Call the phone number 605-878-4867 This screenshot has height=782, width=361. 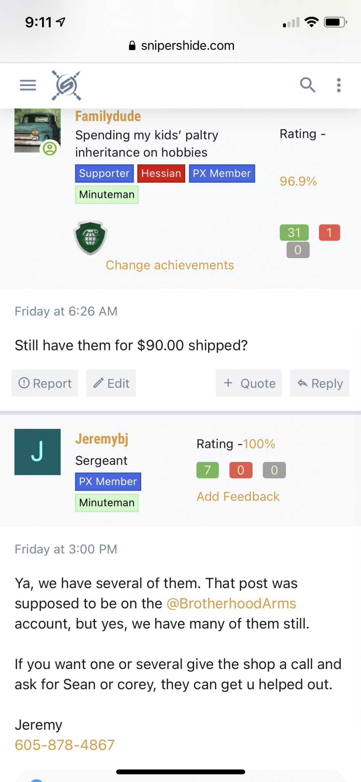click(x=65, y=745)
